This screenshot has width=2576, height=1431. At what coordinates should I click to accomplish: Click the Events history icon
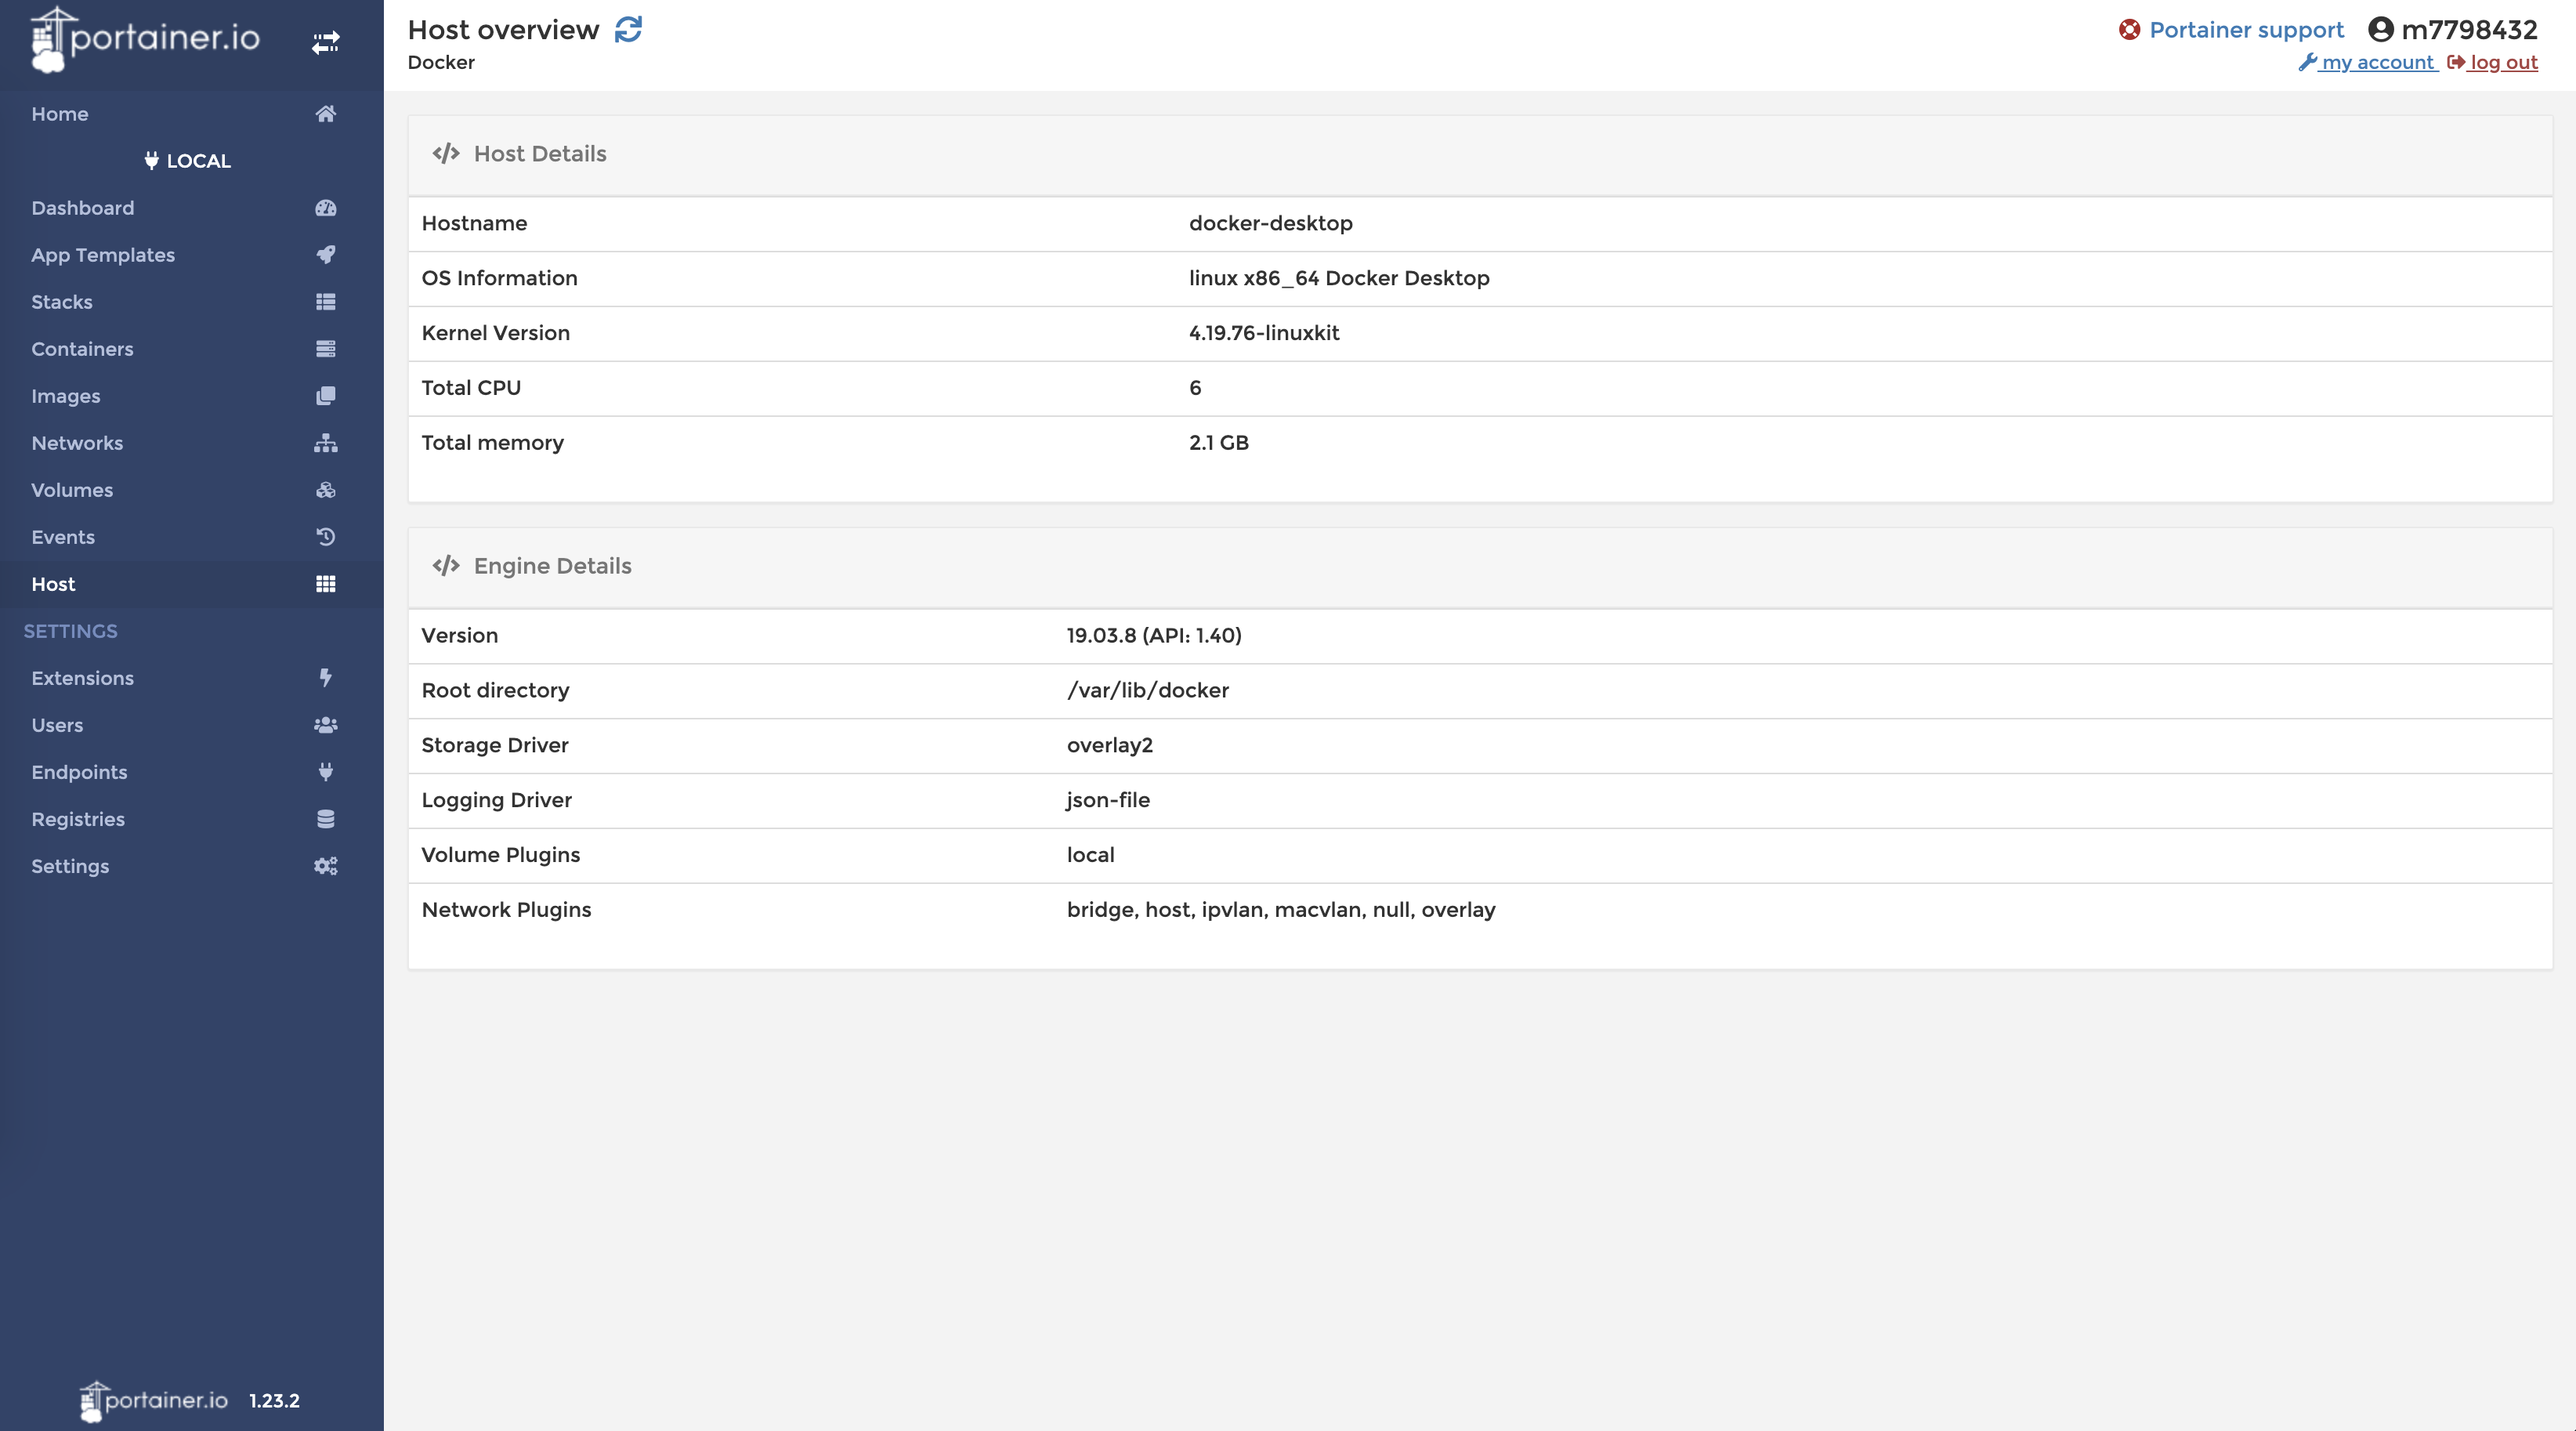325,537
